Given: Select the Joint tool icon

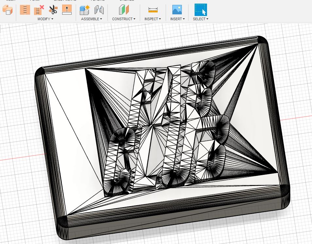Looking at the screenshot, I should point(99,10).
